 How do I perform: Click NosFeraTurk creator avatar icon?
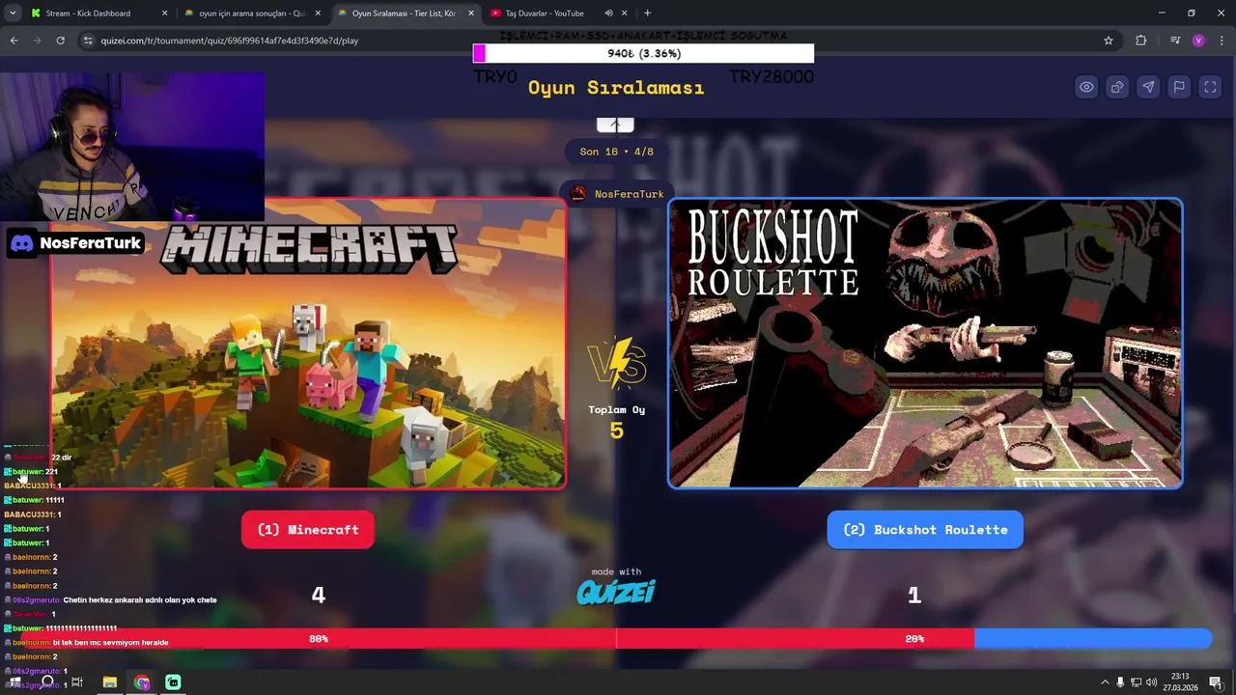pyautogui.click(x=577, y=194)
